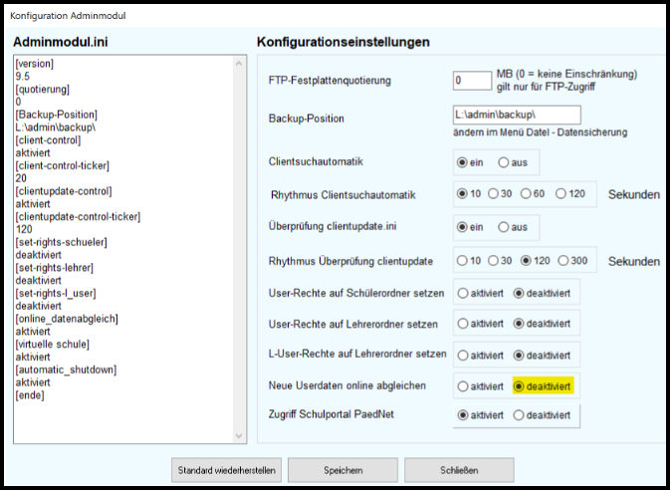
Task: Turn off Überprüfung clientupdate.ini
Action: [x=504, y=227]
